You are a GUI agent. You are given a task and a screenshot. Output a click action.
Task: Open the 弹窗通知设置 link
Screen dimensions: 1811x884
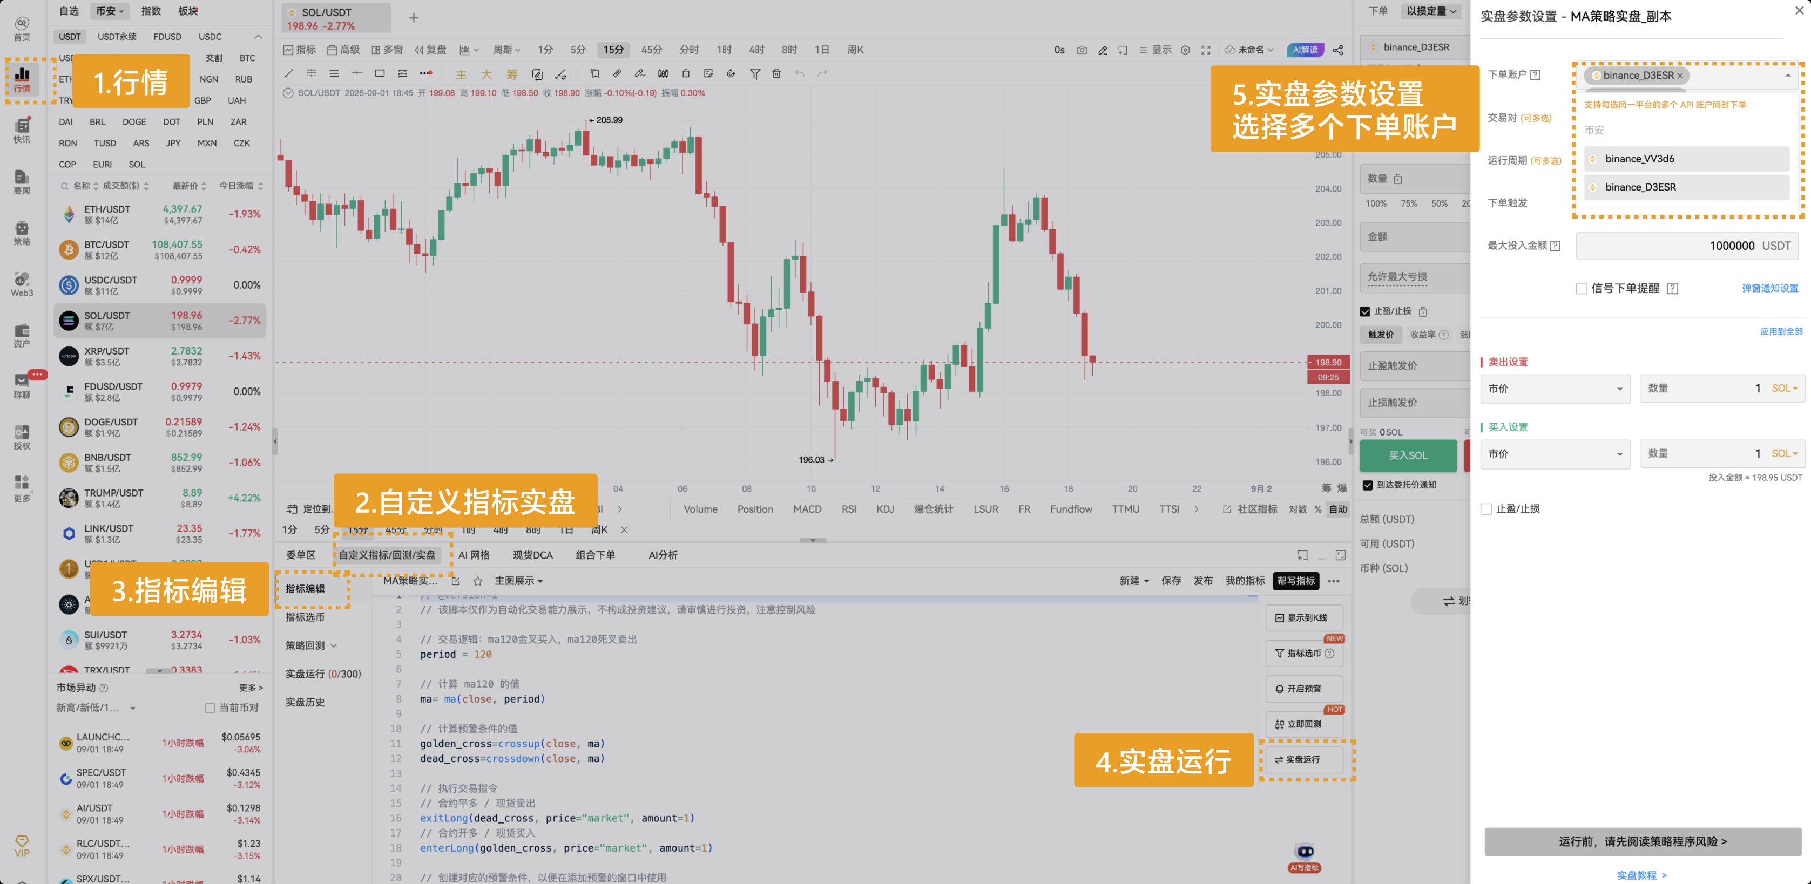pyautogui.click(x=1769, y=288)
